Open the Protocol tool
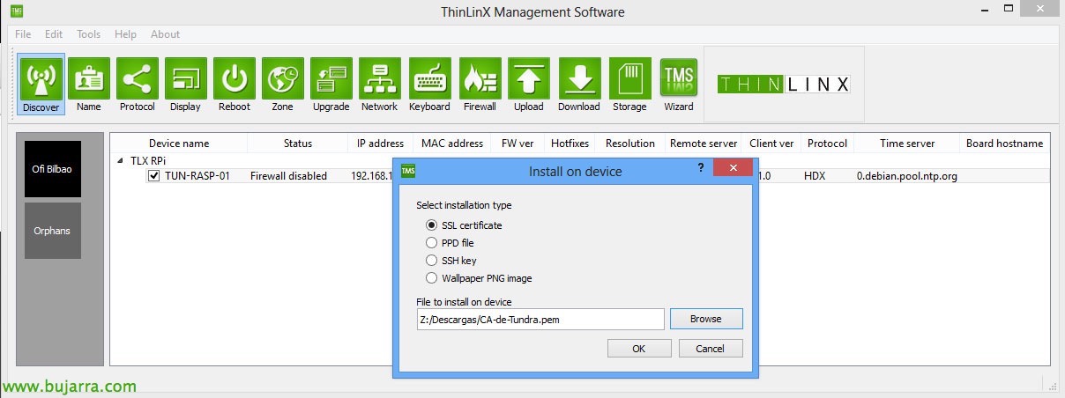 [137, 85]
